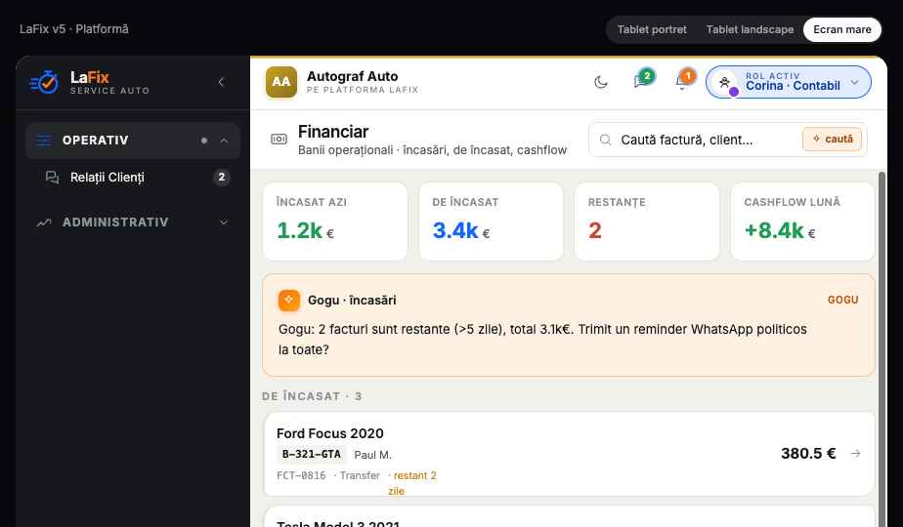903x527 pixels.
Task: Open messages icon with badge 2
Action: [643, 80]
